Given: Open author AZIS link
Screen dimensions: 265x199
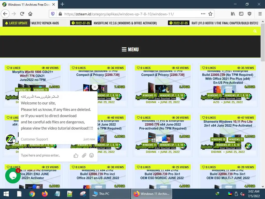Looking at the screenshot, I should 216,102.
